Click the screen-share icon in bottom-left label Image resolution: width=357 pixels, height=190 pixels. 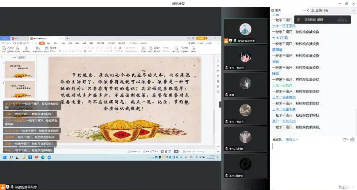(7, 187)
